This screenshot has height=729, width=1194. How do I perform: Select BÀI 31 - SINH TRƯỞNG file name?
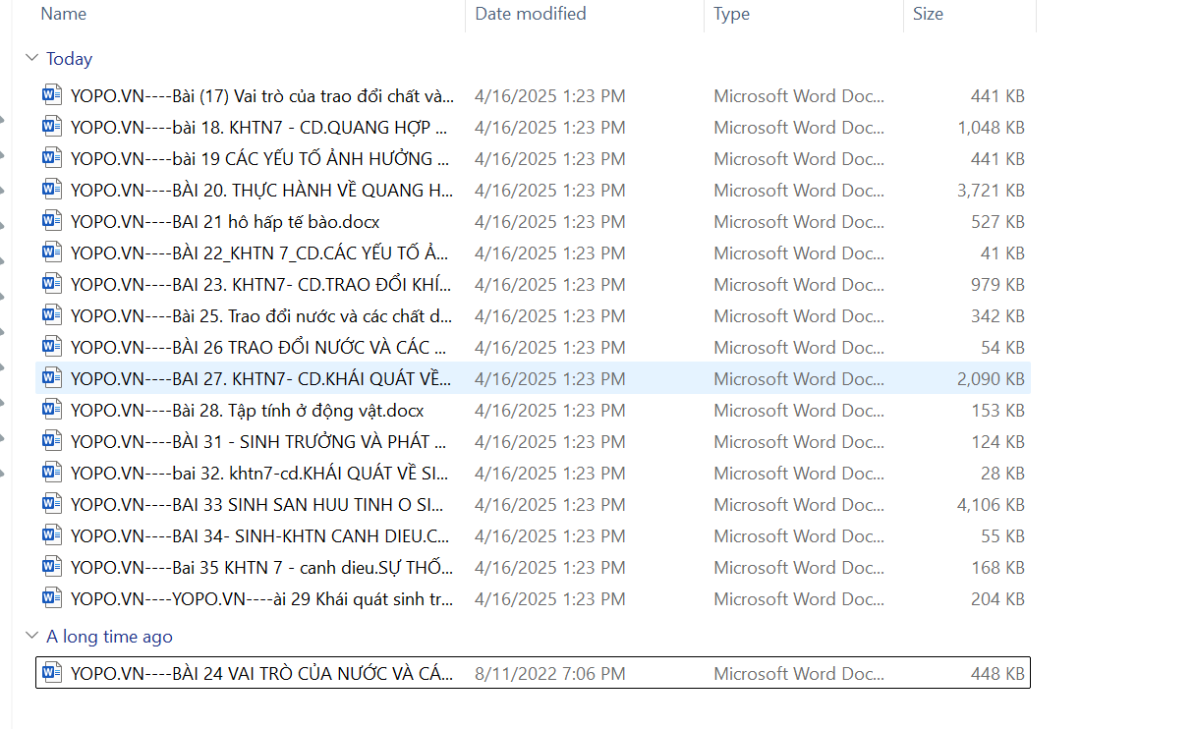pyautogui.click(x=259, y=441)
